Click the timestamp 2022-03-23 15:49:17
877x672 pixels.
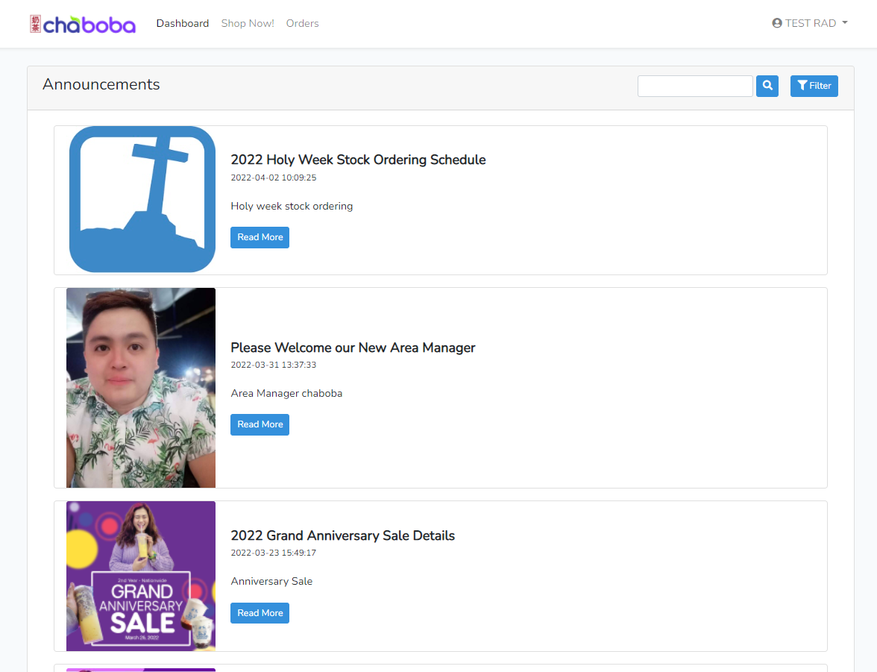click(x=274, y=553)
